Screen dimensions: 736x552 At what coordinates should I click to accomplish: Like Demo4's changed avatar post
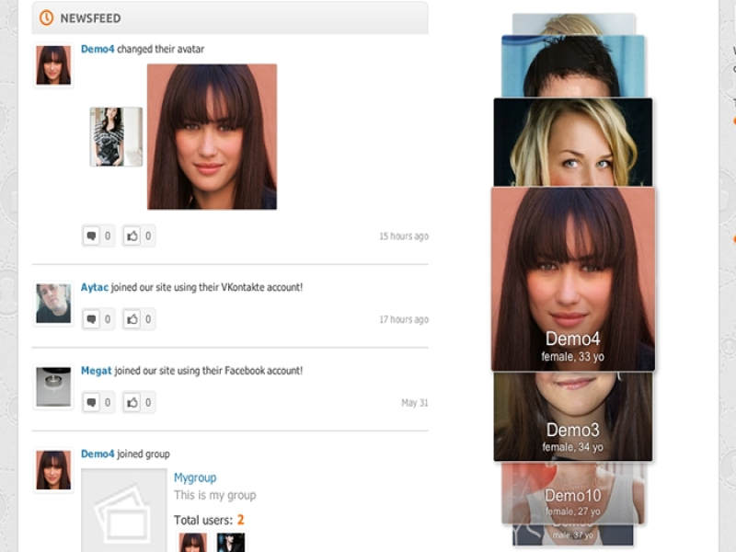click(132, 236)
